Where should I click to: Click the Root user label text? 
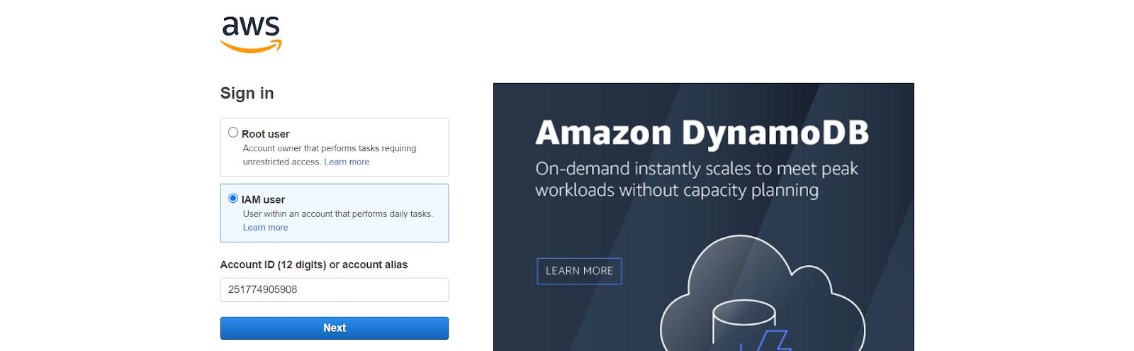click(x=266, y=134)
